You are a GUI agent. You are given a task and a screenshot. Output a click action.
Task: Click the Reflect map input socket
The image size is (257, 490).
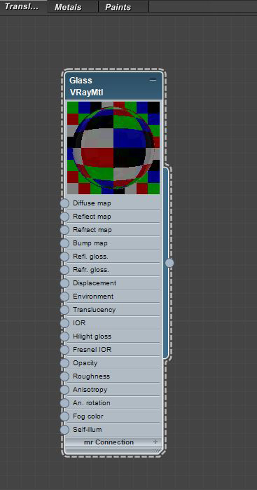pos(64,217)
